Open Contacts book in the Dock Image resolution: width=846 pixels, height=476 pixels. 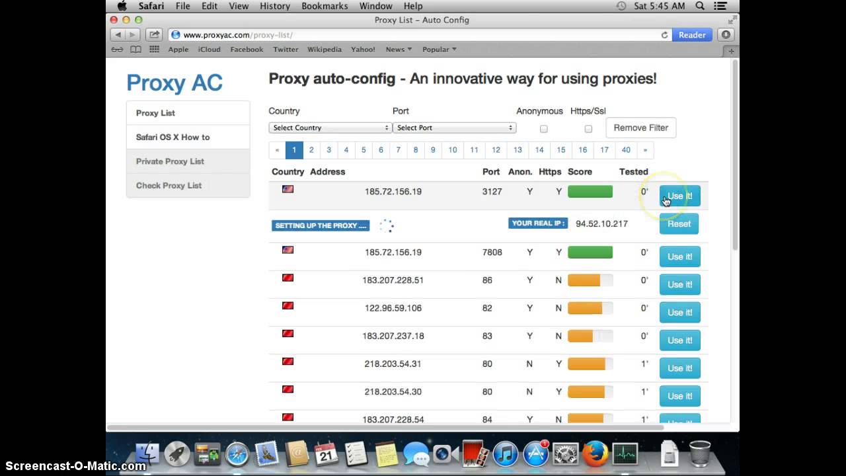point(297,454)
